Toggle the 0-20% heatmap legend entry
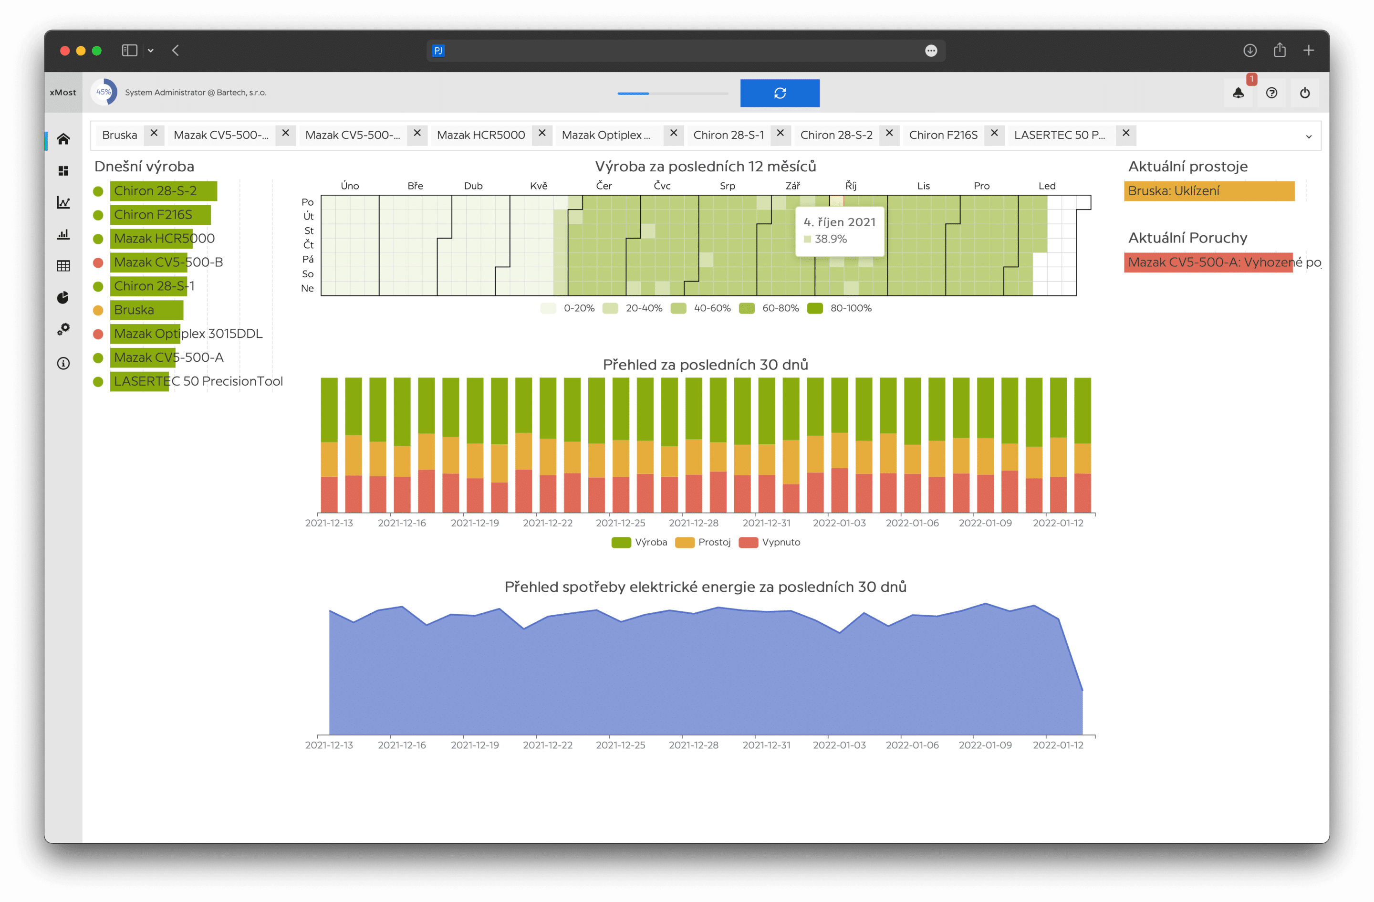 coord(568,308)
